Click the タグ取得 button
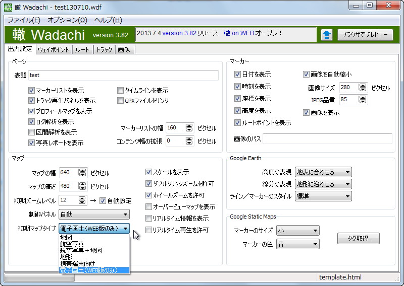The height and width of the screenshot is (286, 404). [x=358, y=239]
